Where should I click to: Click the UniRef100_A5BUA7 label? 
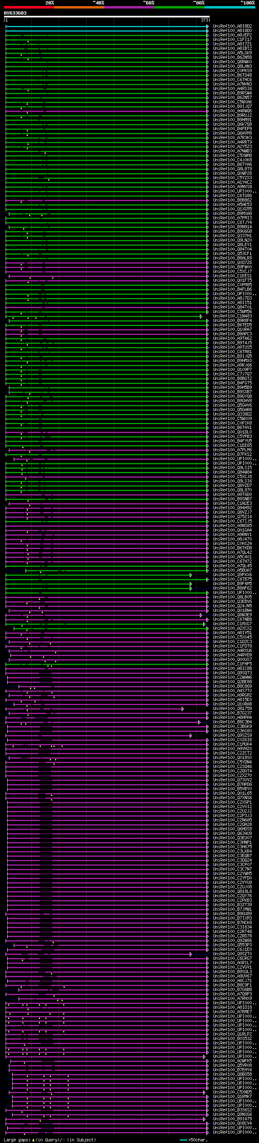(x=232, y=570)
